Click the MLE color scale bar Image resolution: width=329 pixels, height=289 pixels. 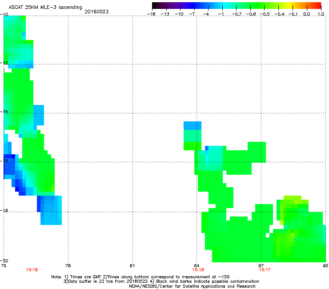pos(237,6)
